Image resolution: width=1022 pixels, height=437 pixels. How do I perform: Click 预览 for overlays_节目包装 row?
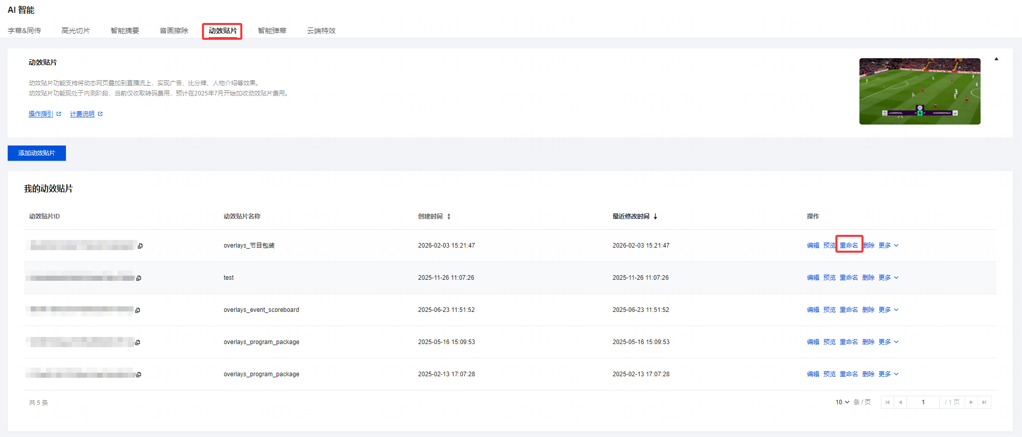click(829, 246)
